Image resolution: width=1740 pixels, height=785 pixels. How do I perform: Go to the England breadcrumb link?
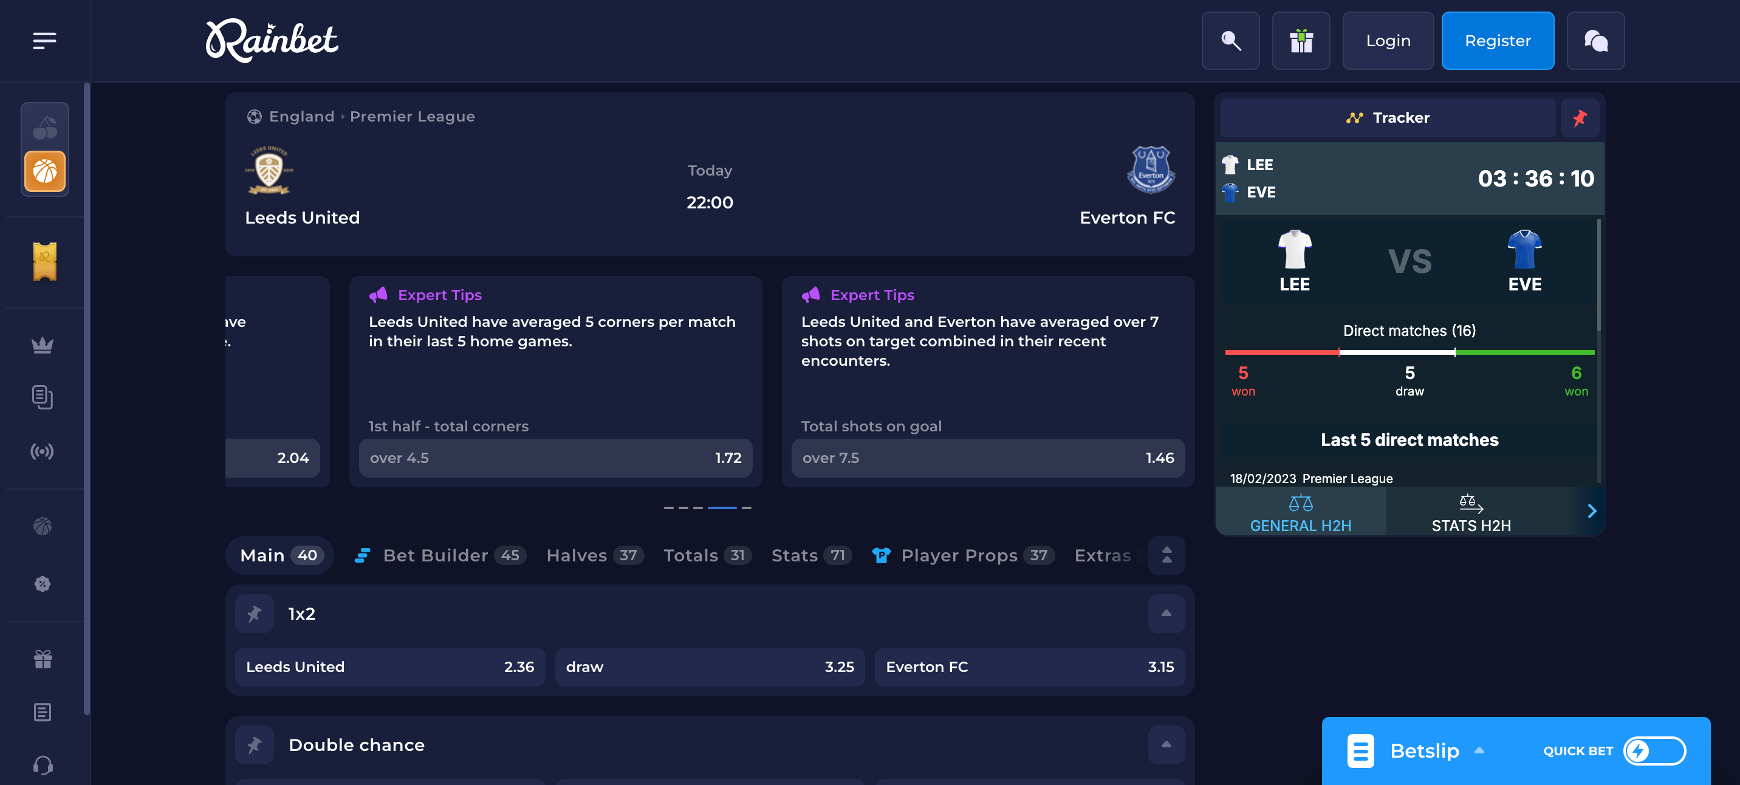click(301, 116)
